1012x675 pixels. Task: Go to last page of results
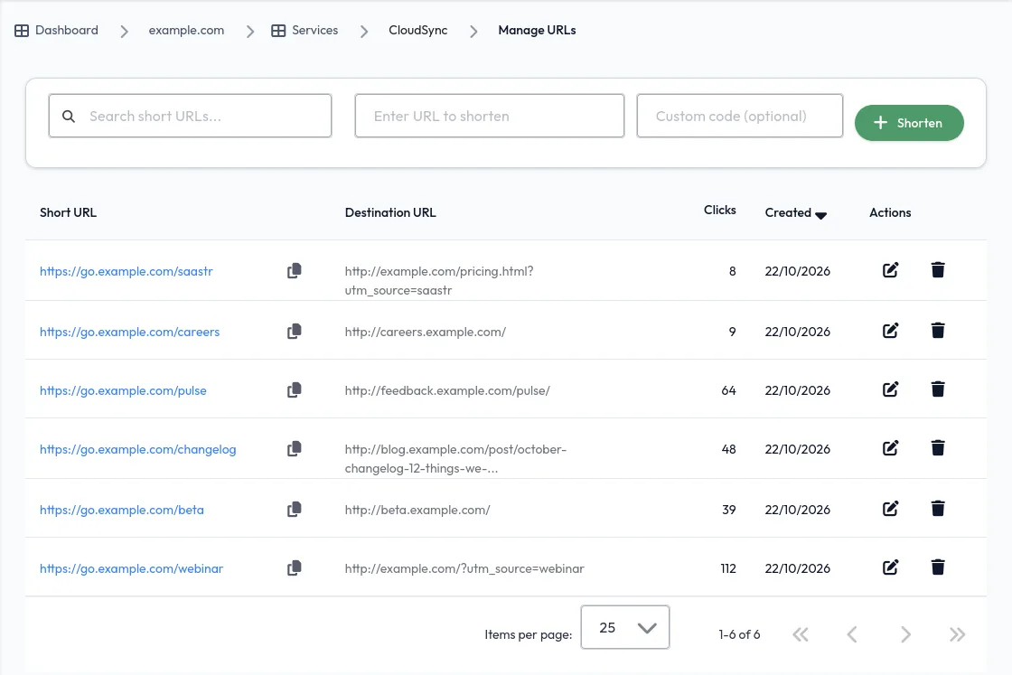957,634
